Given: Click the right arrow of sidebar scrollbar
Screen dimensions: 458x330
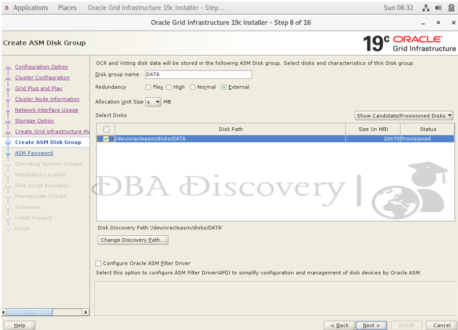Looking at the screenshot, I should point(85,312).
